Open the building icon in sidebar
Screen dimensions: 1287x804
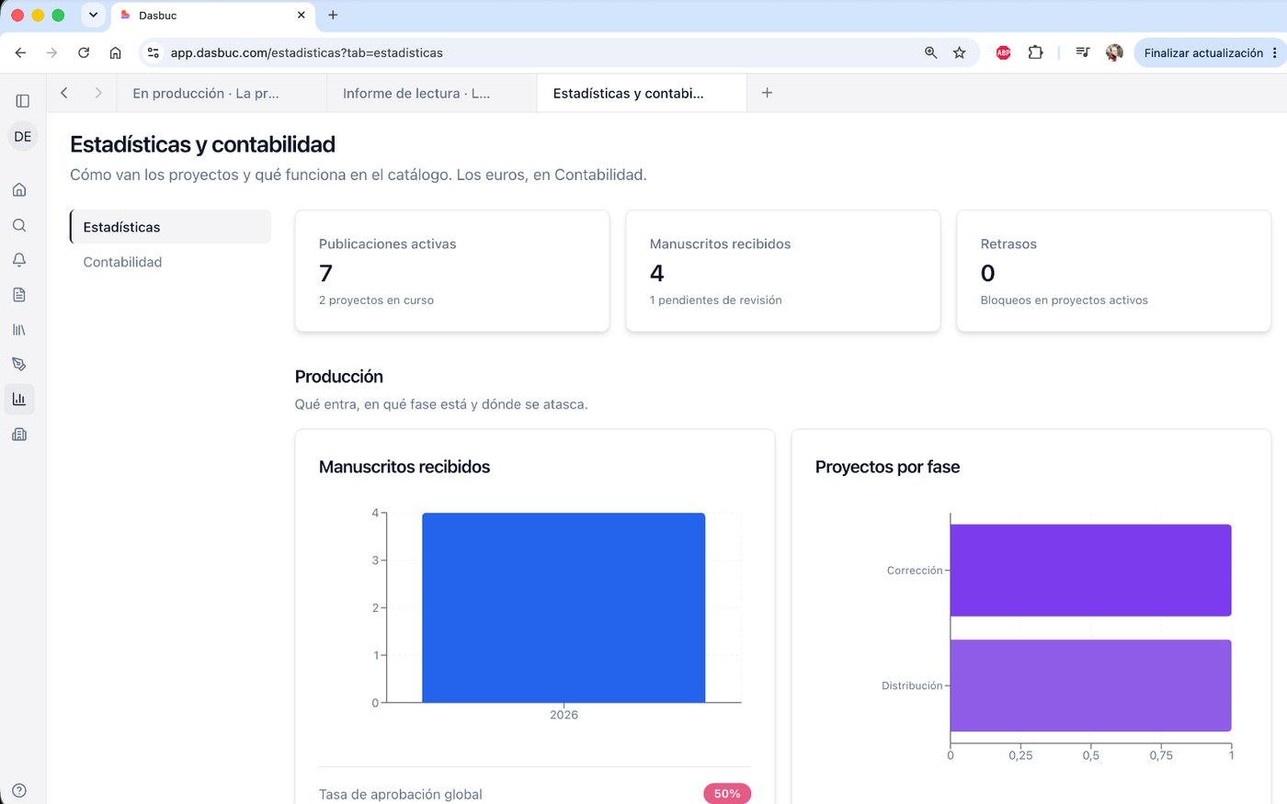coord(19,434)
